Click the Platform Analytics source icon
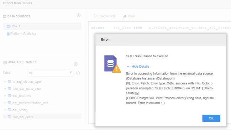This screenshot has height=130, width=231. (8, 34)
